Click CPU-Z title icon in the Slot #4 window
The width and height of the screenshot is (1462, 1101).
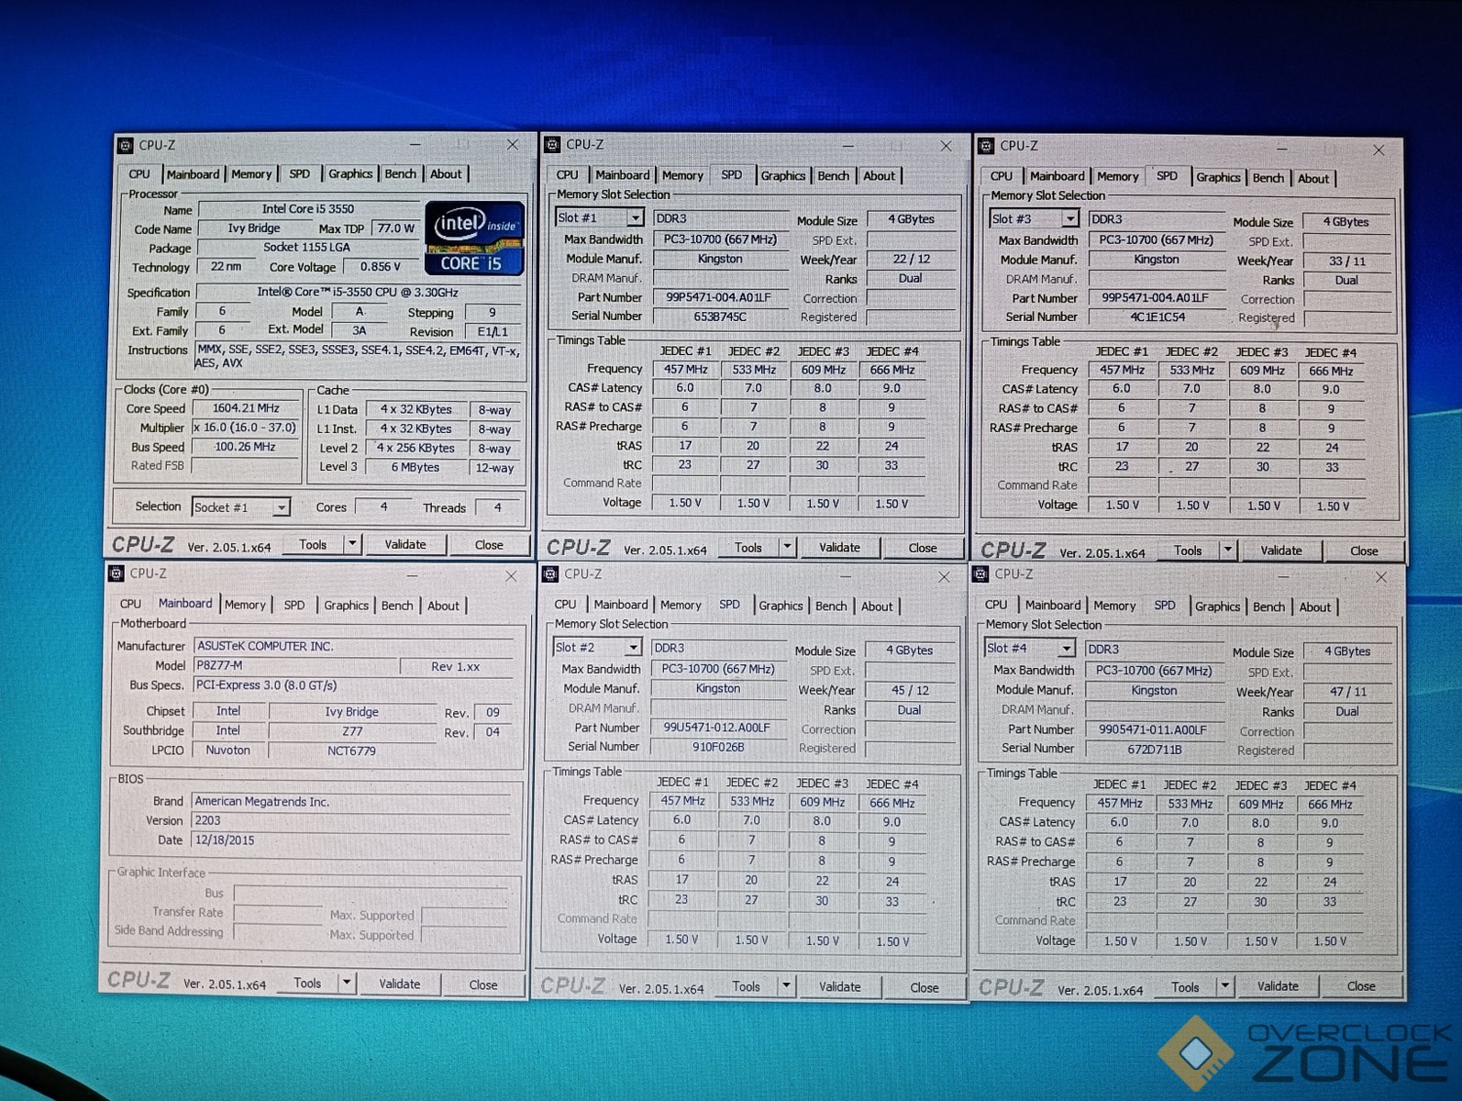(x=980, y=573)
